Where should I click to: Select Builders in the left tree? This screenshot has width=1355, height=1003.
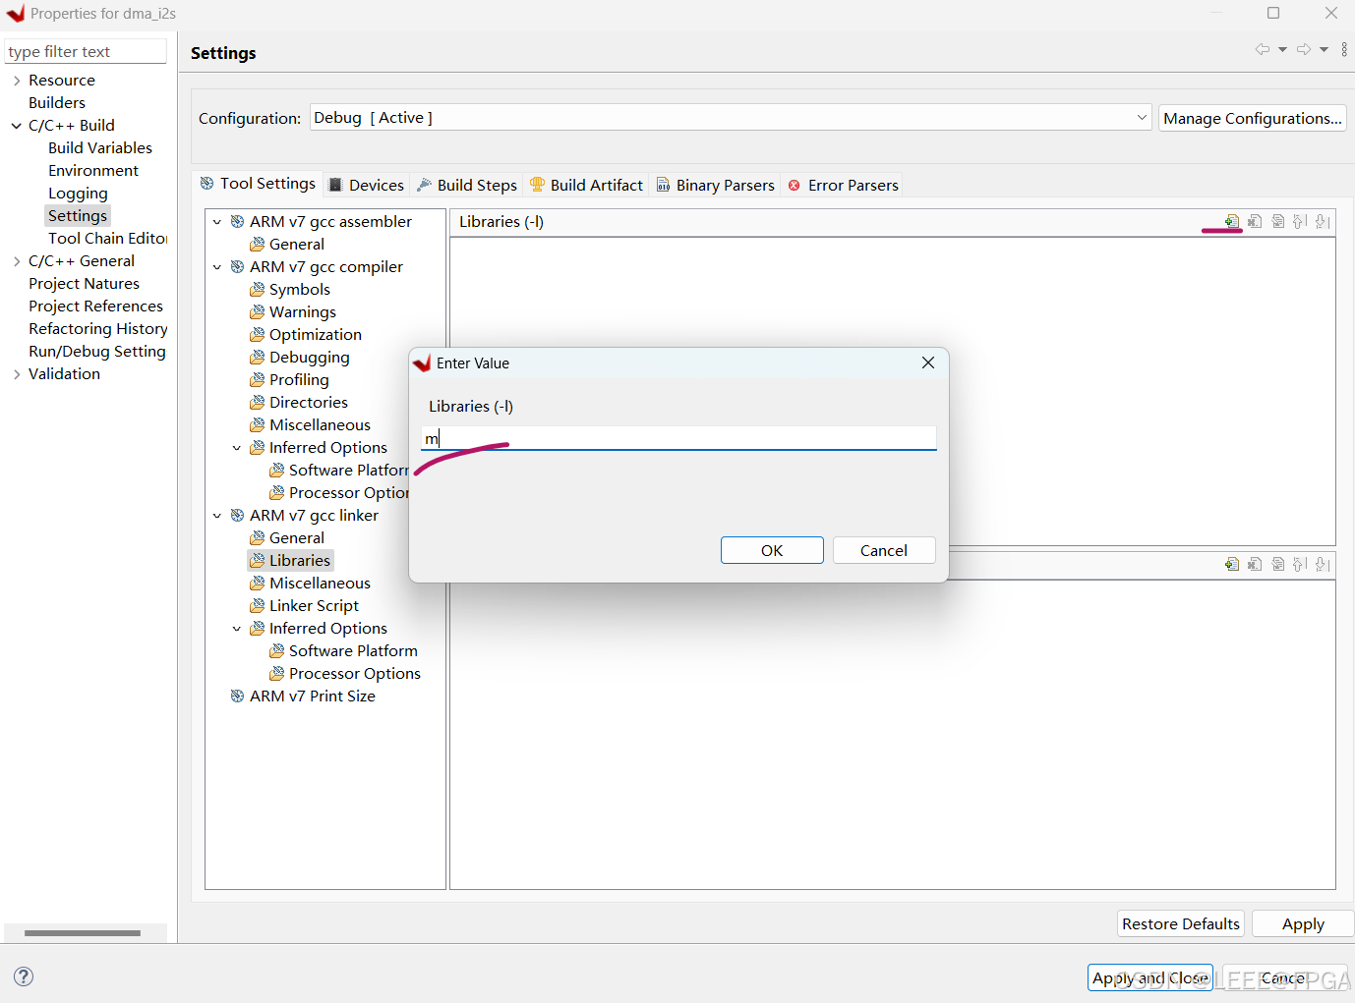pyautogui.click(x=57, y=103)
